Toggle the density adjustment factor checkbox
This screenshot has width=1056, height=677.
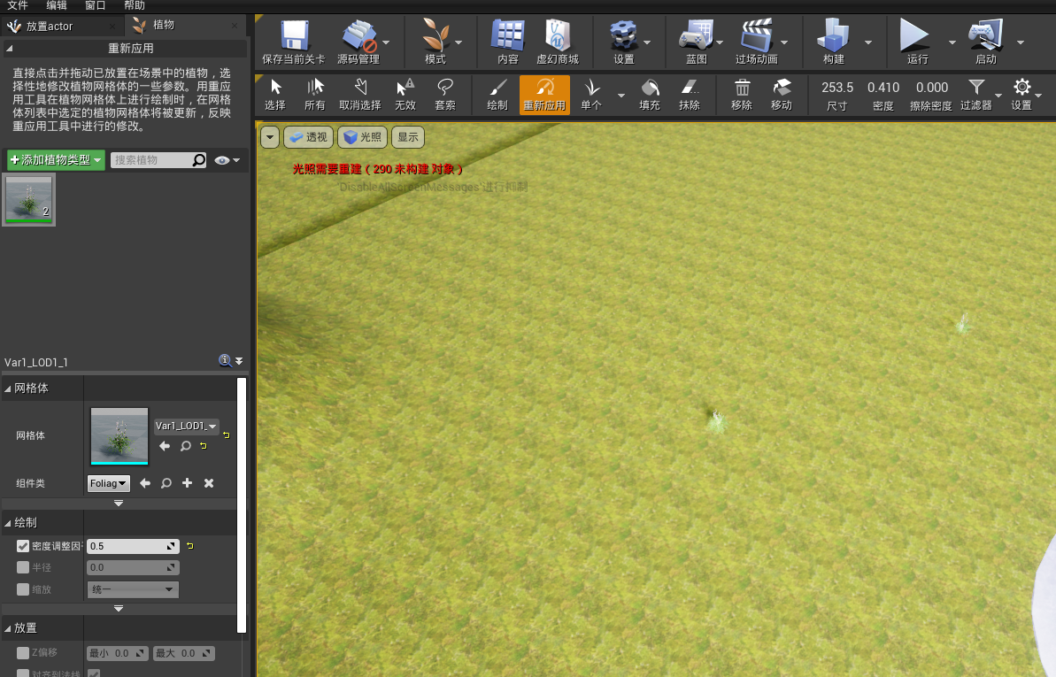tap(23, 546)
